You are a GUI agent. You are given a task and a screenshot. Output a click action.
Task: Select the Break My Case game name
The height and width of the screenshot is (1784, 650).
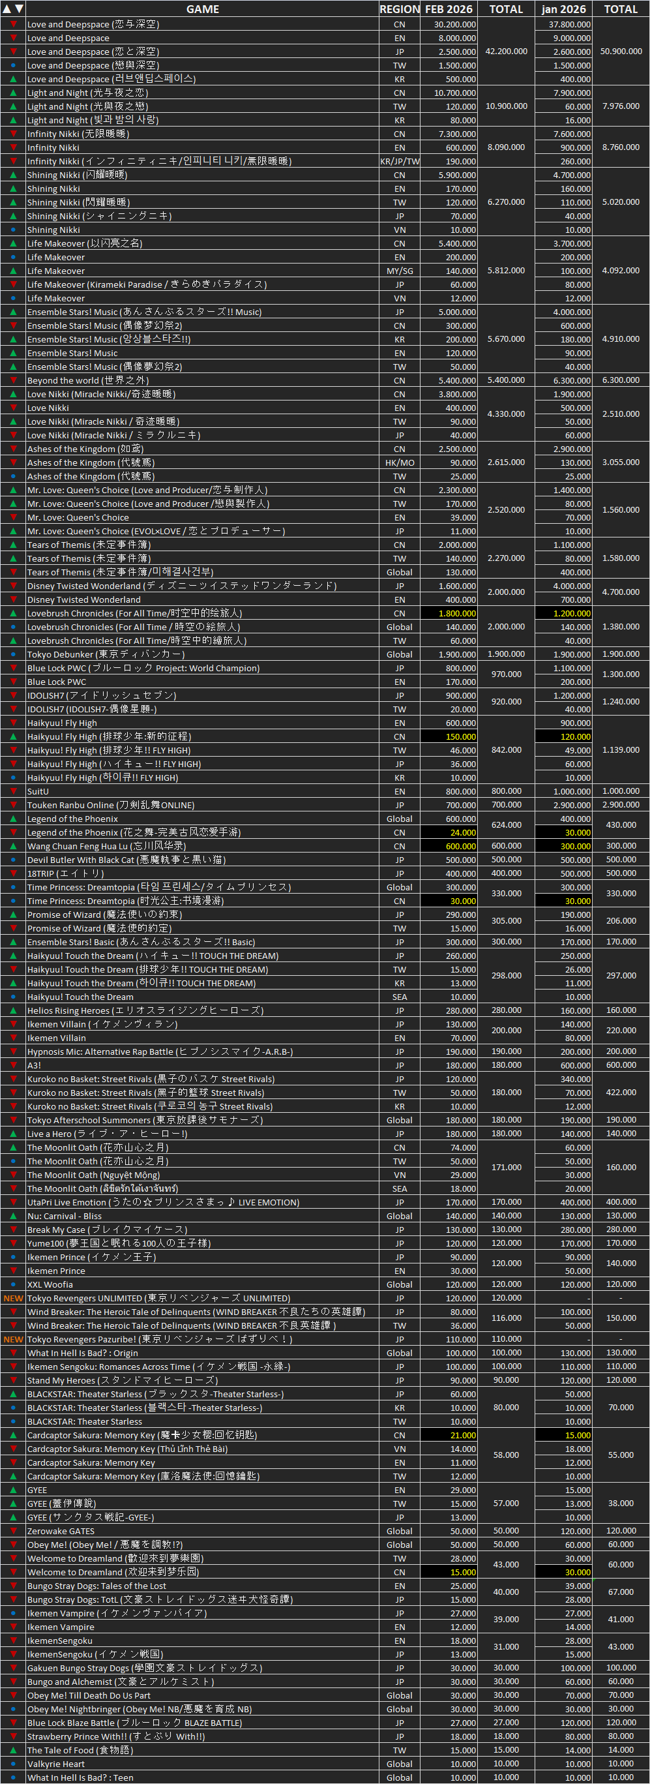coord(108,1230)
